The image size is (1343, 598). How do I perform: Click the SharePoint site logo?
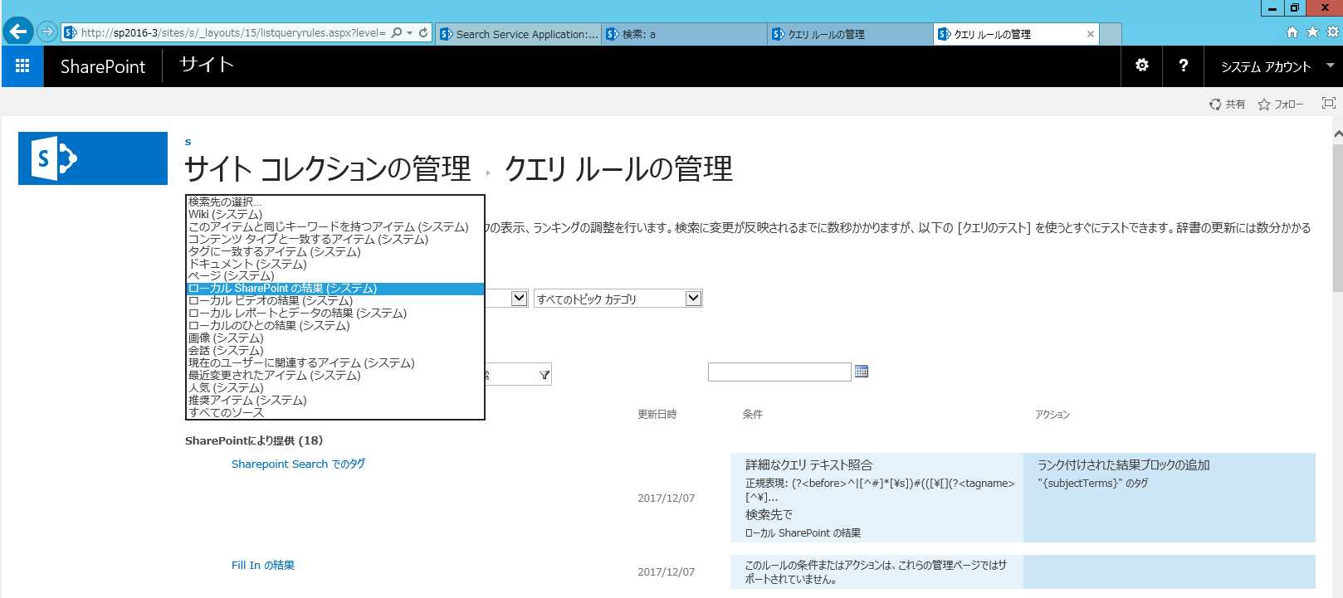pos(93,158)
